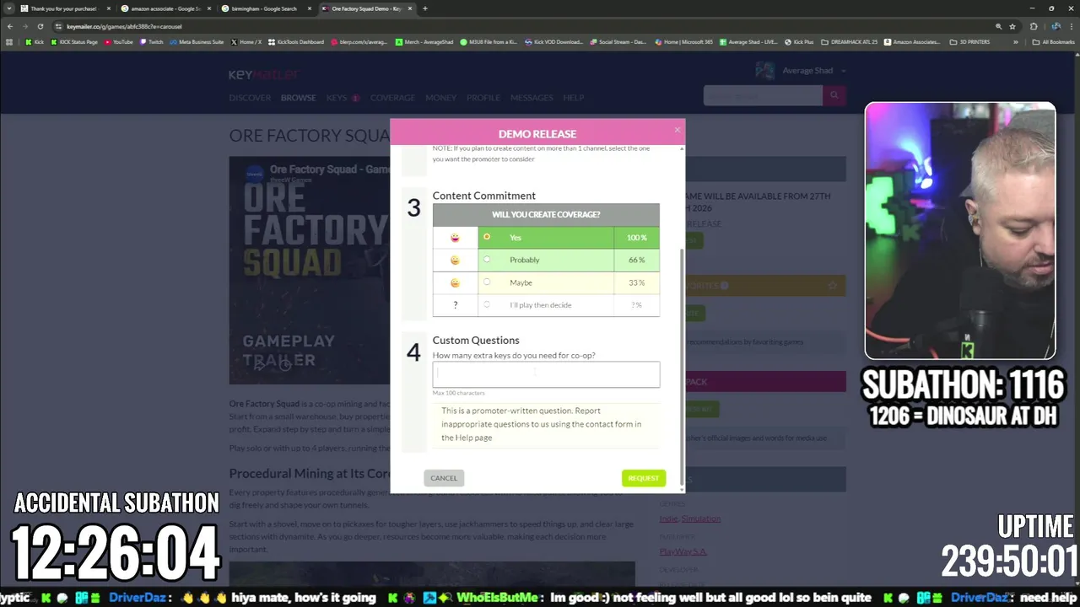1080x607 pixels.
Task: Submit with the green Request button
Action: point(644,478)
